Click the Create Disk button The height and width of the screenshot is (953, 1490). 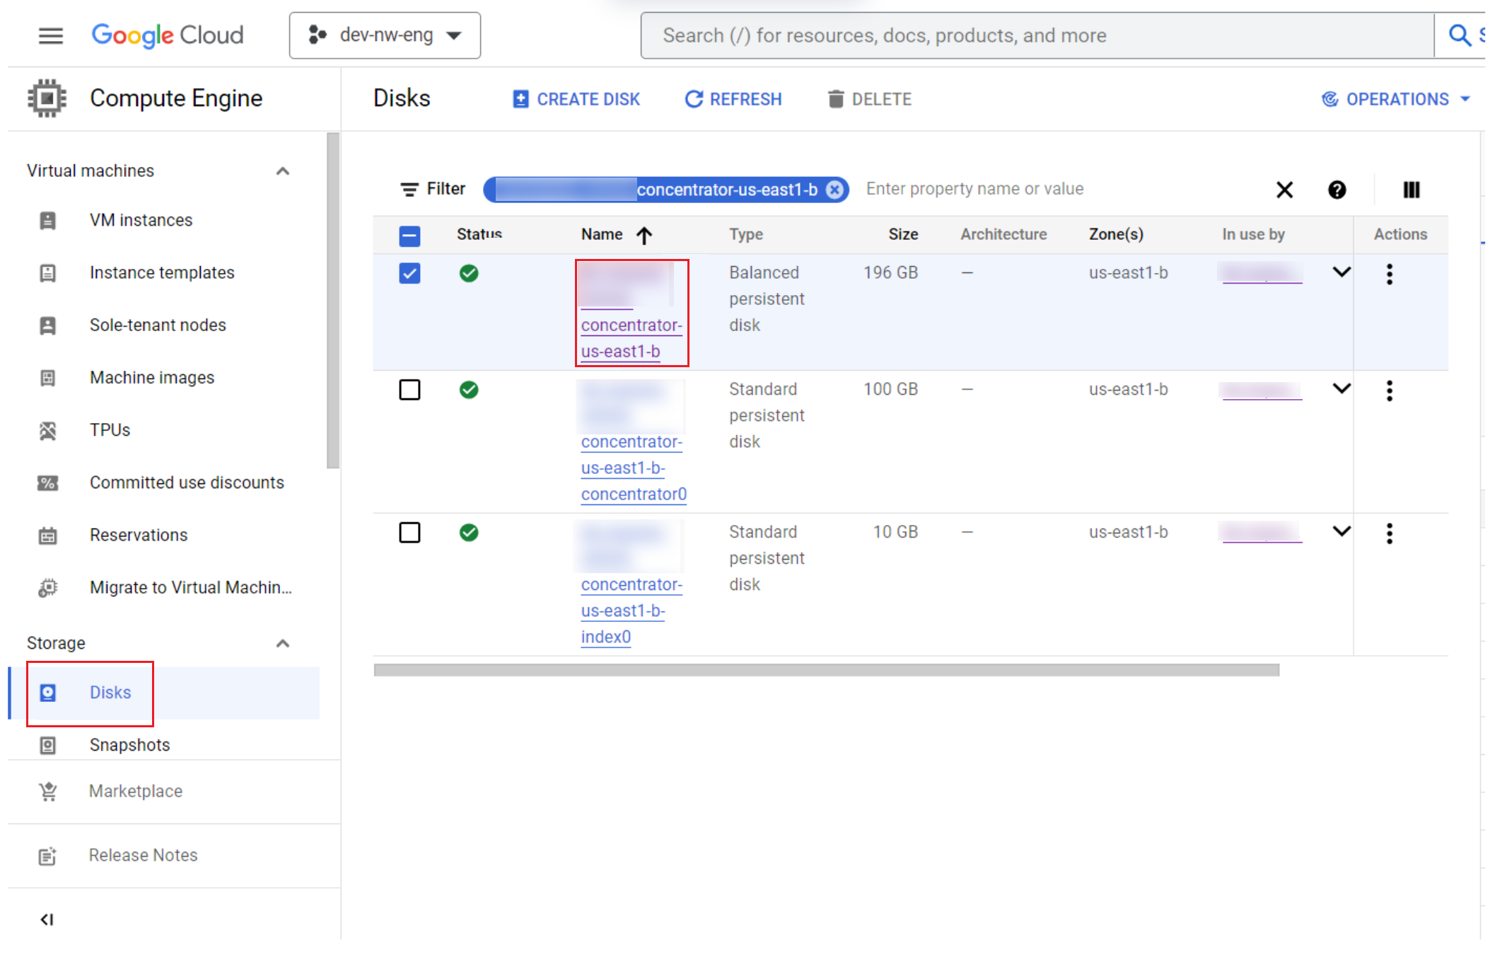(576, 100)
